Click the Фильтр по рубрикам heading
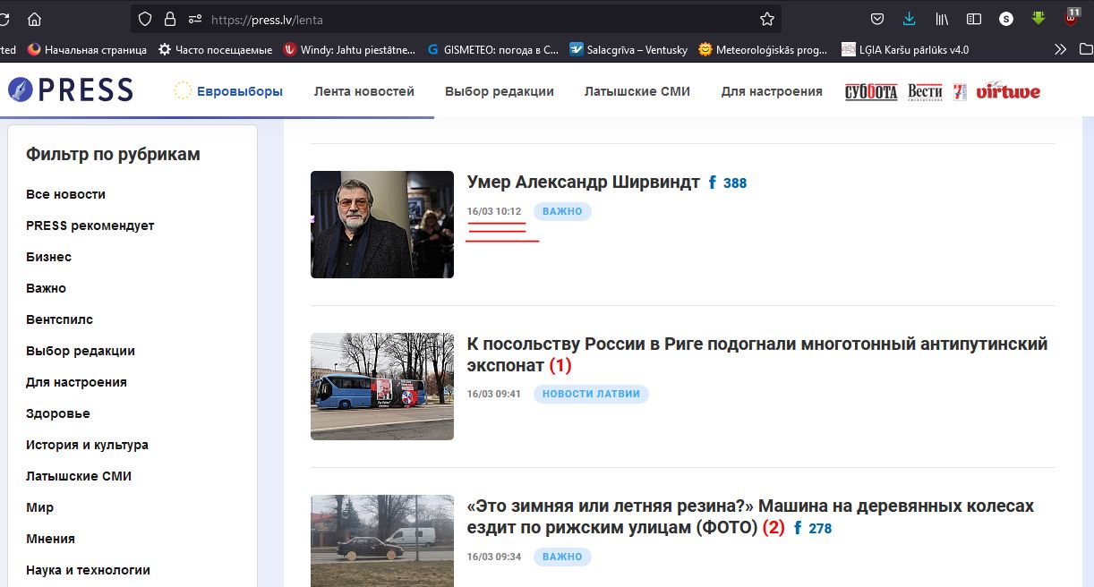 pyautogui.click(x=113, y=155)
